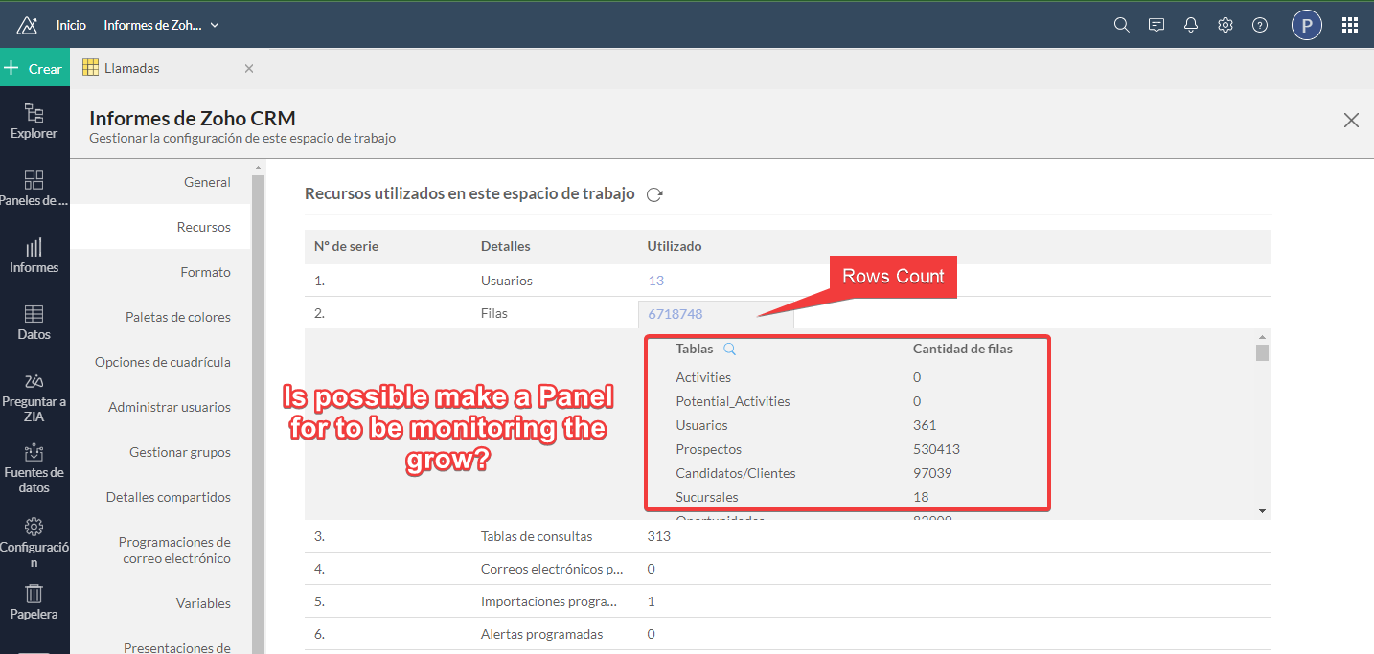The image size is (1374, 654).
Task: Expand the Informes de Zoho workspace dropdown
Action: tap(162, 25)
